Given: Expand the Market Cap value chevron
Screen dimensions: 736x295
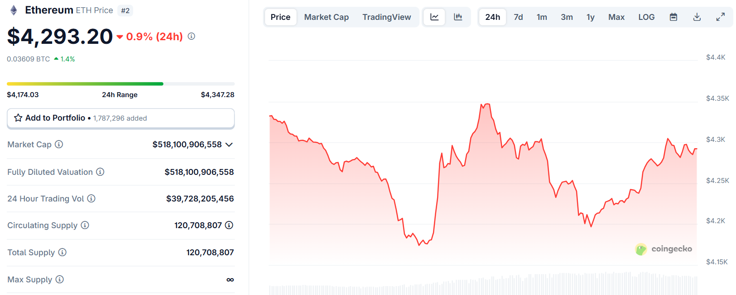Looking at the screenshot, I should click(x=229, y=145).
